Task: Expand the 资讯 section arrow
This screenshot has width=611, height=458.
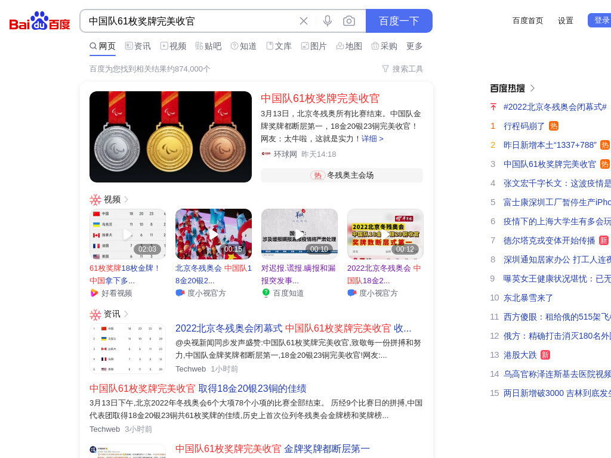Action: (x=126, y=314)
